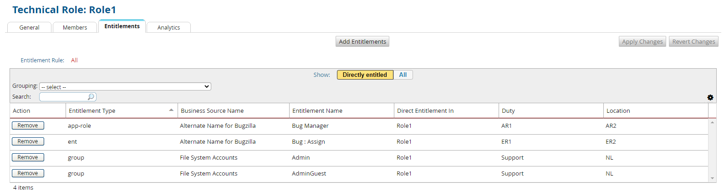The image size is (724, 191).
Task: Open the Grouping select dropdown
Action: pyautogui.click(x=125, y=86)
